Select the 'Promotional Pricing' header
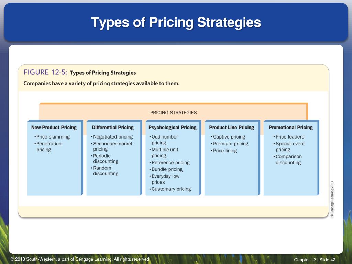This screenshot has height=264, width=352. pyautogui.click(x=291, y=127)
